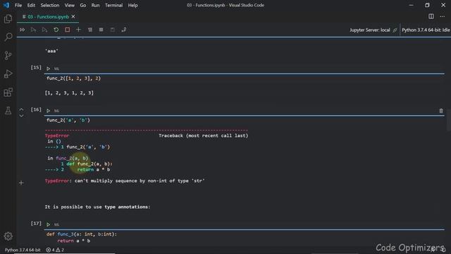Click the func_2([1, 2, 3], 2) code cell
This screenshot has width=451, height=254.
click(245, 78)
